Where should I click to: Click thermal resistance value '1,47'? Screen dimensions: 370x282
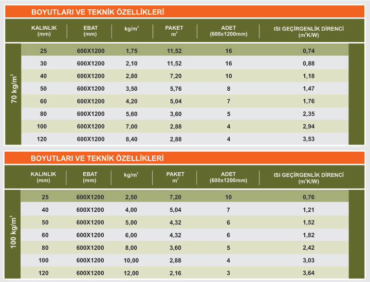pyautogui.click(x=309, y=89)
